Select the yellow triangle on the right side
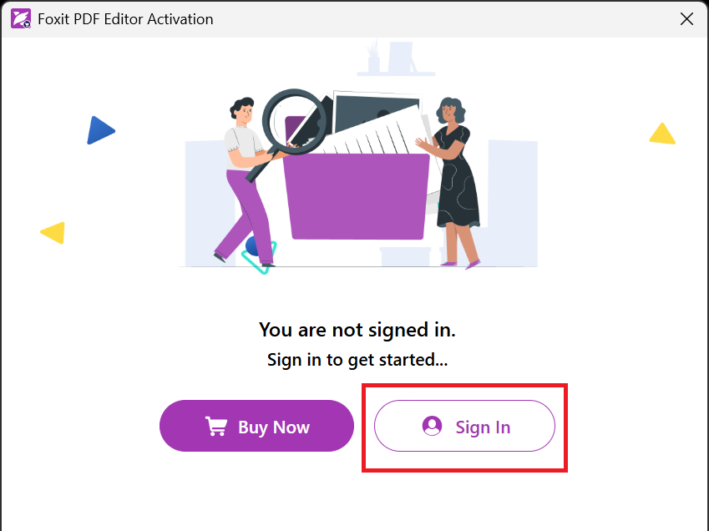709x531 pixels. point(662,133)
